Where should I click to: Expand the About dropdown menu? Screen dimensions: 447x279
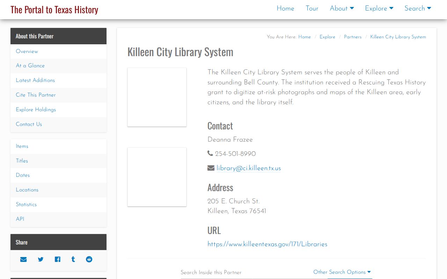pyautogui.click(x=342, y=8)
